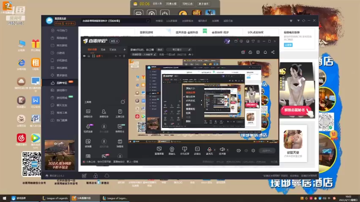
Task: Open streaming settings gear icon
Action: coord(253,150)
